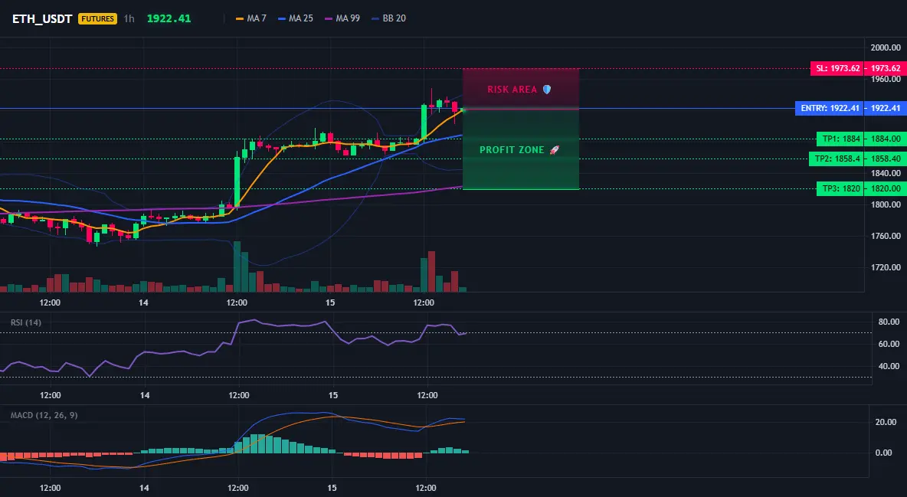Screen dimensions: 907x497
Task: Click the TP3: 1820 target label
Action: 840,188
